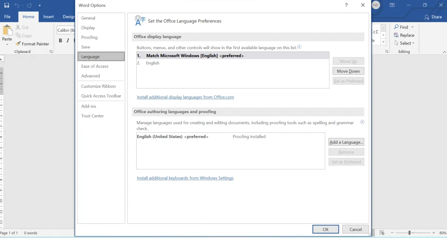447x238 pixels.
Task: Click the 0 words status entry
Action: click(31, 233)
